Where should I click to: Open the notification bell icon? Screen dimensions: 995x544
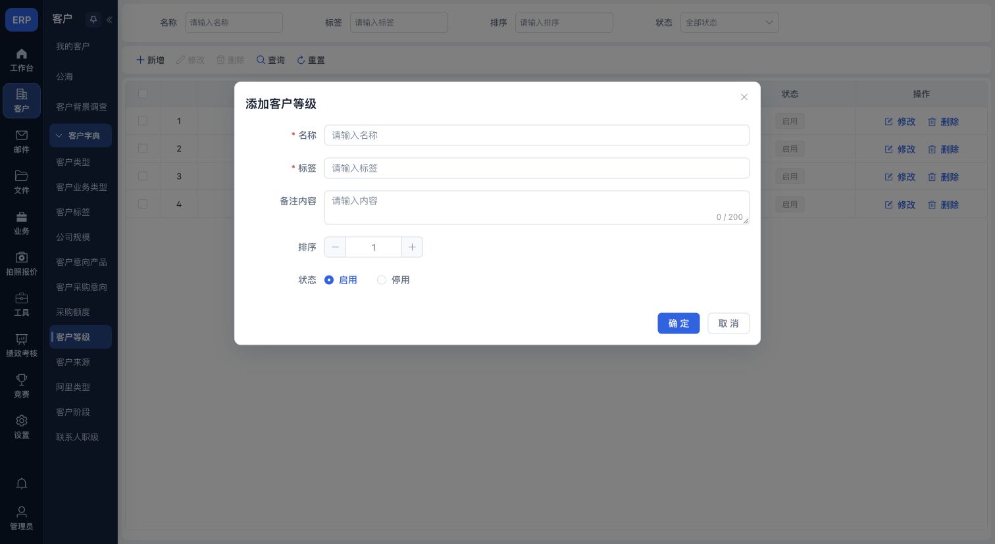pyautogui.click(x=22, y=484)
